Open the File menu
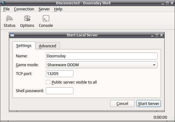 [x=6, y=9]
